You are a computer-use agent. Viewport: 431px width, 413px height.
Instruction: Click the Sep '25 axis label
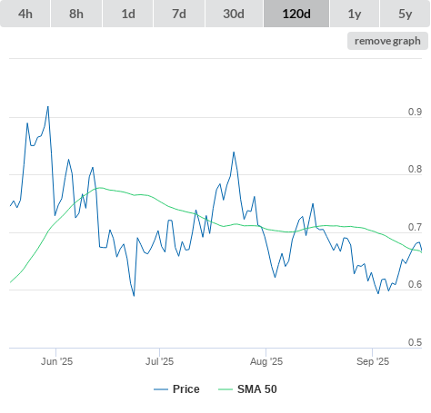click(373, 361)
